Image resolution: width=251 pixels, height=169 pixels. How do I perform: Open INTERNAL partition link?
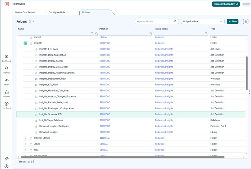pyautogui.click(x=105, y=138)
